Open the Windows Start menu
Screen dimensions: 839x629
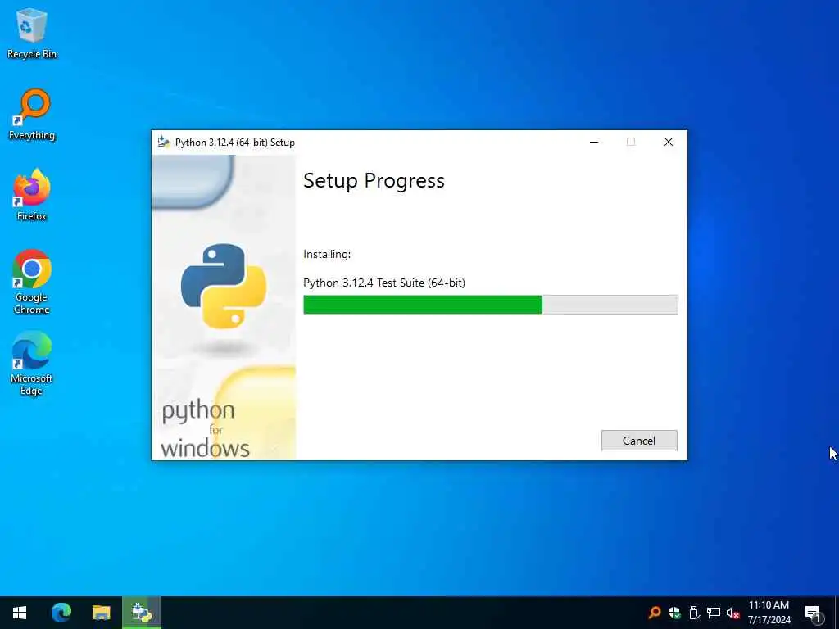(20, 613)
